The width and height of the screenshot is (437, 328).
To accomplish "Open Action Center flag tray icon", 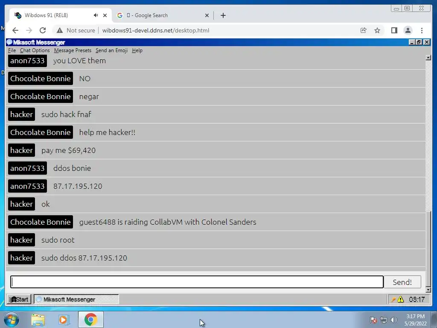I will tap(373, 320).
